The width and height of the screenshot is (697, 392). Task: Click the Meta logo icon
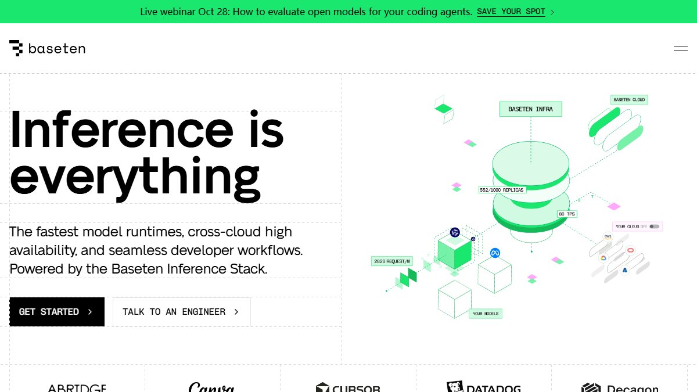495,253
